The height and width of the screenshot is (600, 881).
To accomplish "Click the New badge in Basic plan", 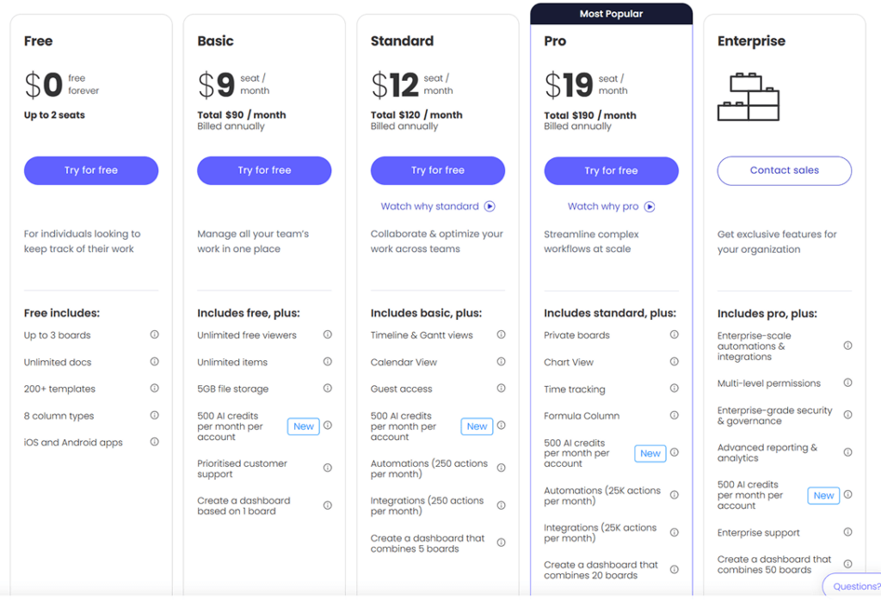I will (304, 426).
